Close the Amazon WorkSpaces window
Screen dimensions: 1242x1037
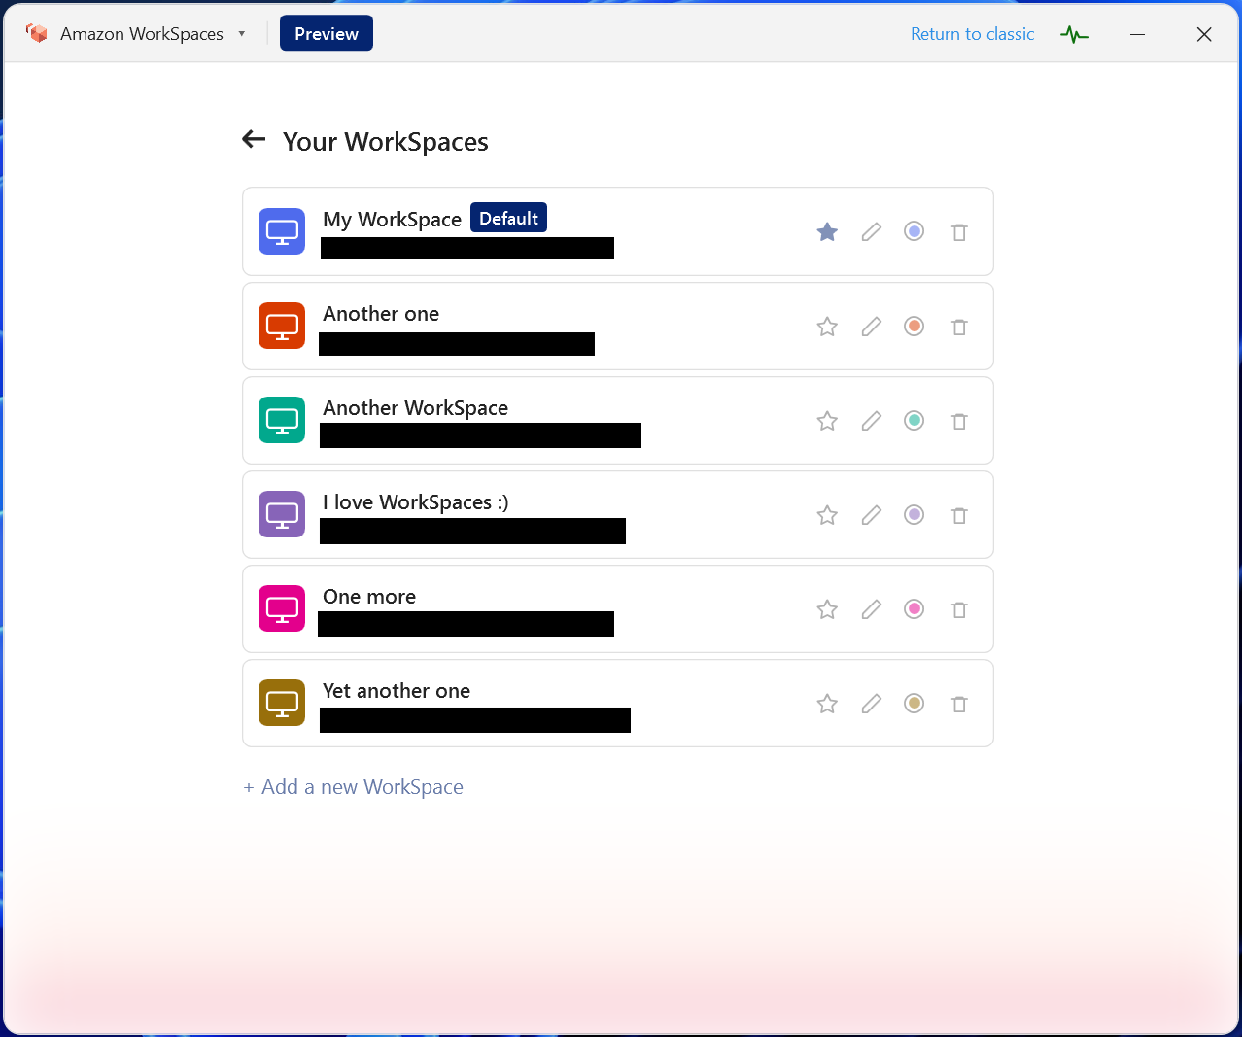[1204, 34]
